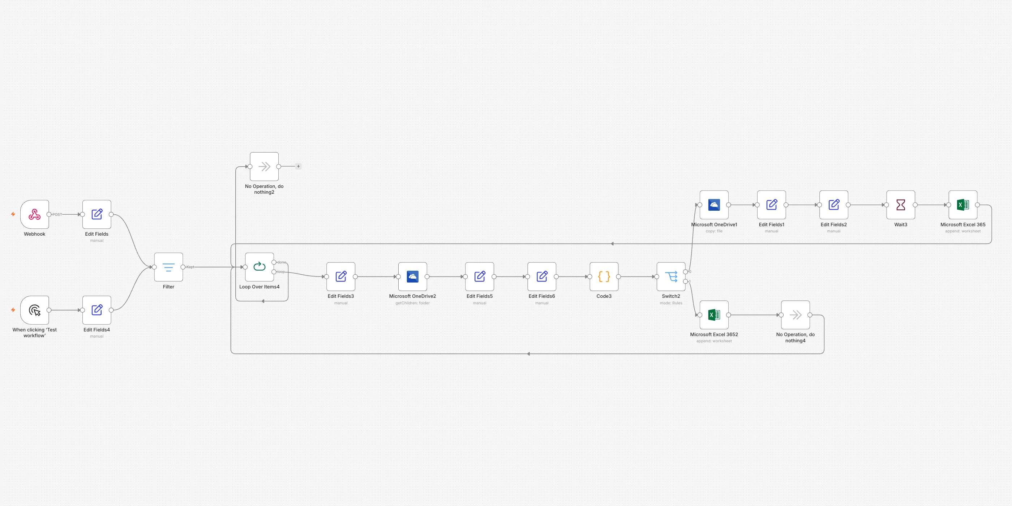Click the 'Microsoft Excel 365' label text

tap(963, 225)
